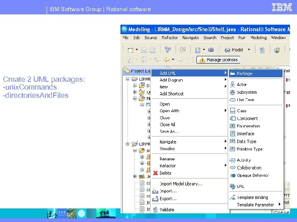Screen dimensions: 297x222
Task: Click the Opaque Behavior icon
Action: click(232, 176)
